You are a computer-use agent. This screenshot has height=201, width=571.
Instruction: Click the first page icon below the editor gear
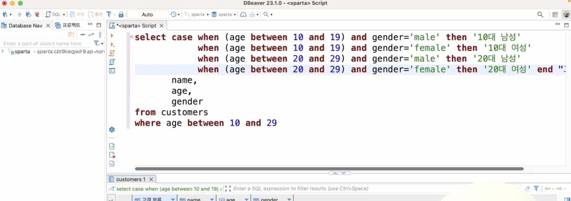click(112, 146)
